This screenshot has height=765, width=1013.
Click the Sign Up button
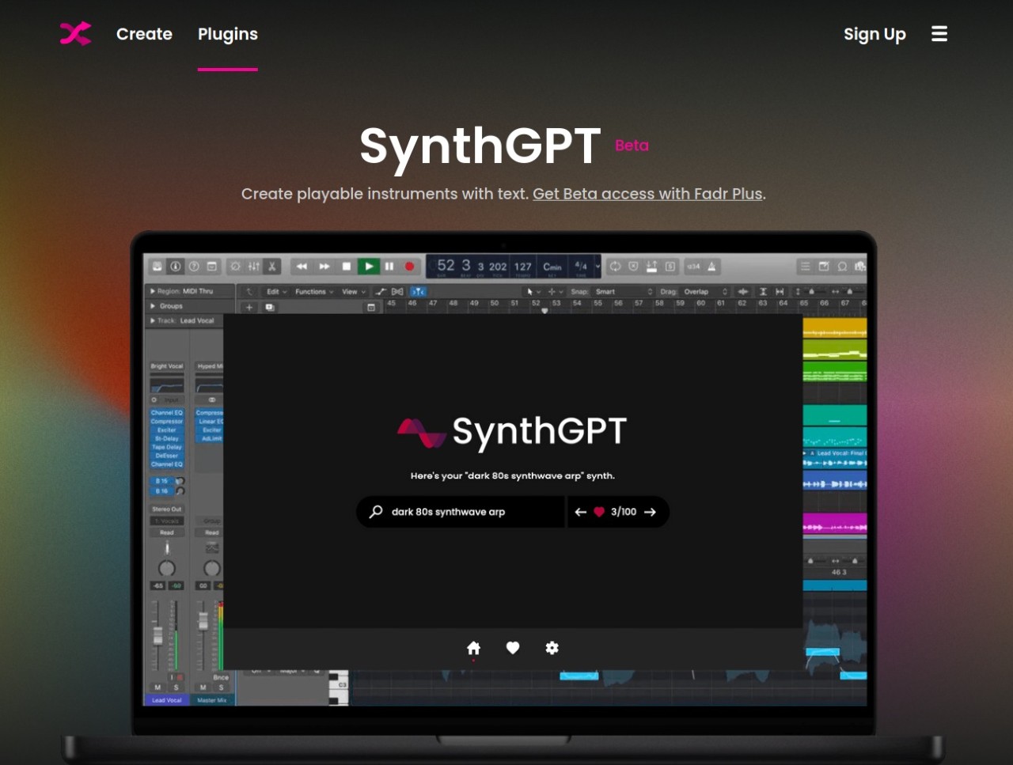(x=875, y=34)
